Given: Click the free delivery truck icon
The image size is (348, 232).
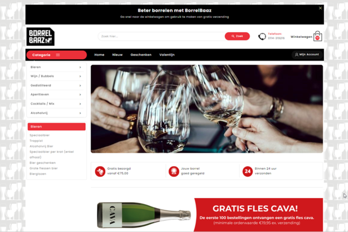Looking at the screenshot, I should [100, 171].
